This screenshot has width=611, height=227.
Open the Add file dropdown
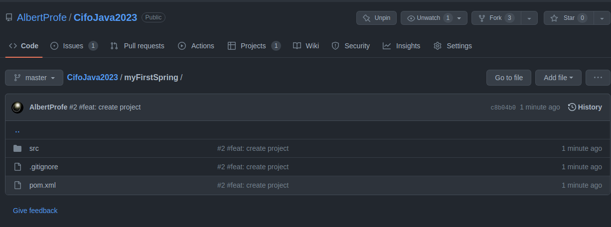(558, 78)
